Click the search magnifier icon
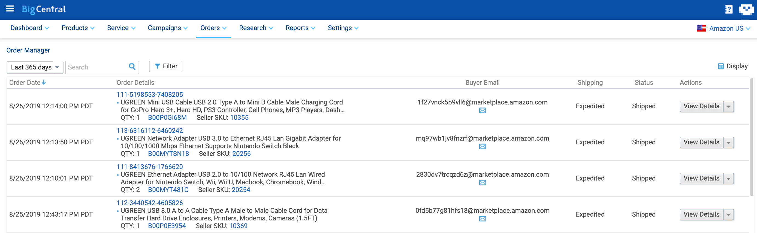This screenshot has width=757, height=233. 132,67
